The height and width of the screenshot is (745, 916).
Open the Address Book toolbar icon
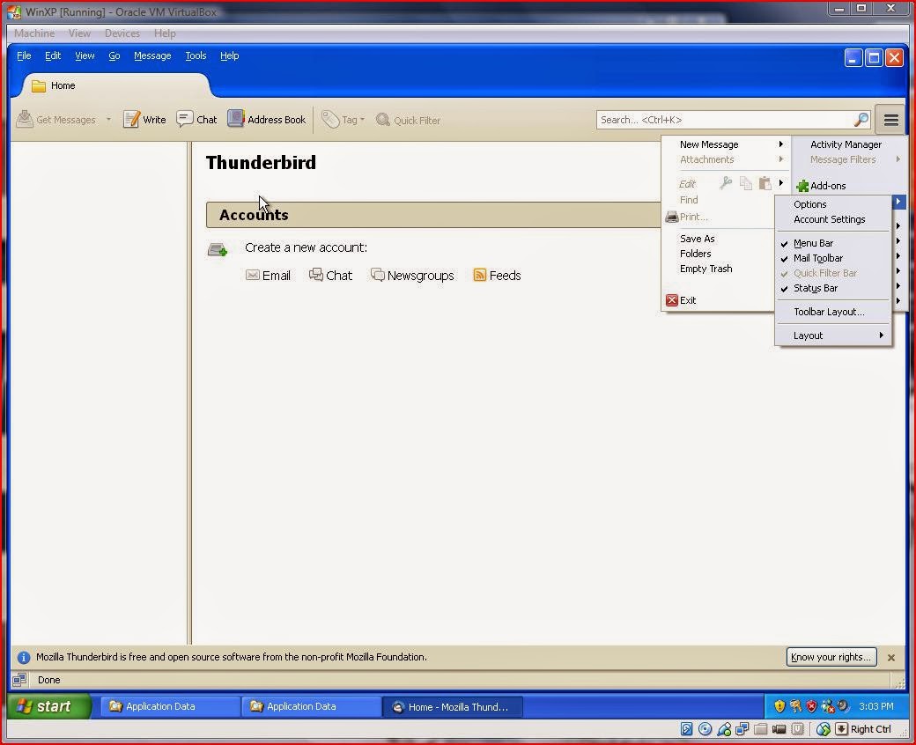click(x=235, y=119)
